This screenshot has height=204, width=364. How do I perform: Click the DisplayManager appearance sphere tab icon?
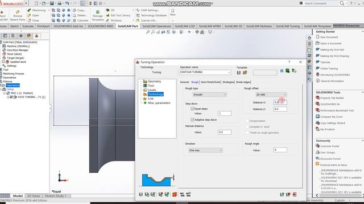point(29,36)
